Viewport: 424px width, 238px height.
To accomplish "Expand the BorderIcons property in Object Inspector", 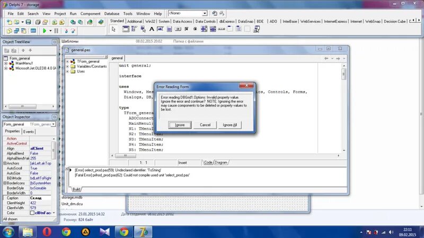I will (x=5, y=183).
